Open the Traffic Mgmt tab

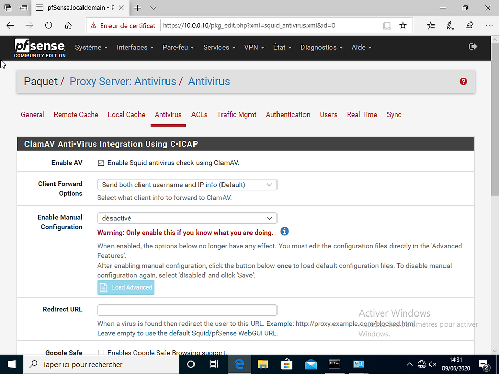[x=236, y=115]
